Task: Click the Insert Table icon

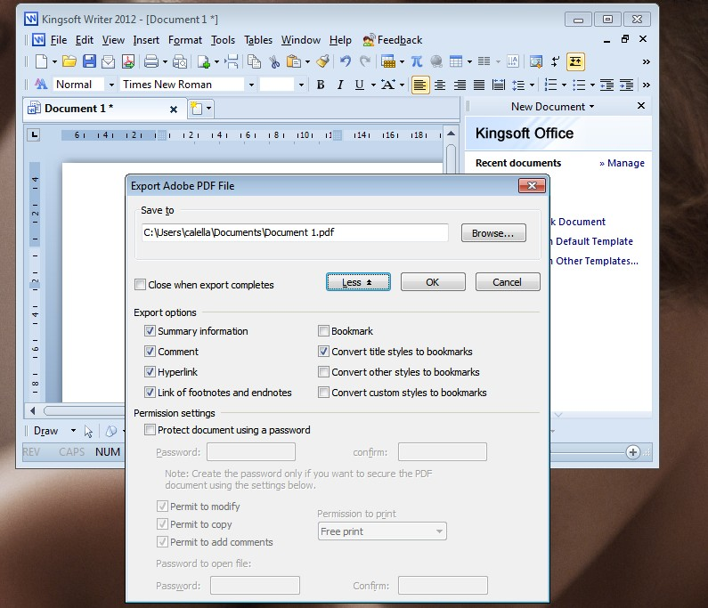Action: coord(456,61)
